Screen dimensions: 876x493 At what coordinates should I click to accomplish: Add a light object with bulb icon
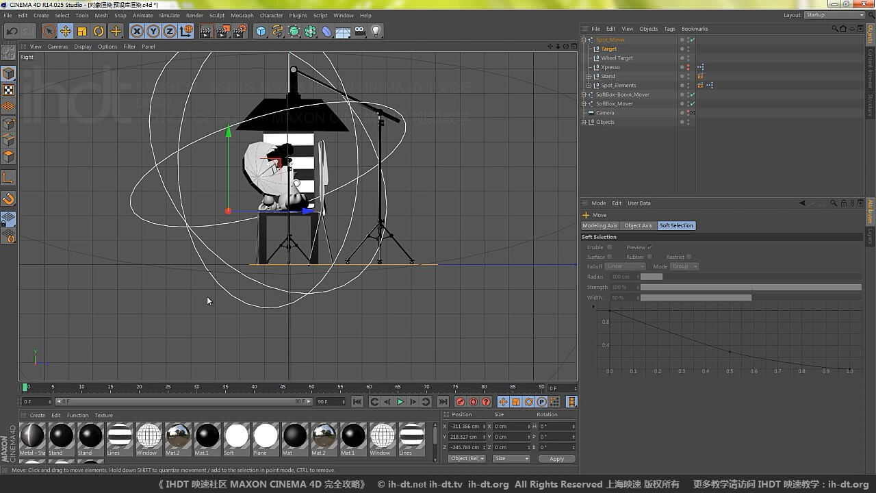(376, 31)
